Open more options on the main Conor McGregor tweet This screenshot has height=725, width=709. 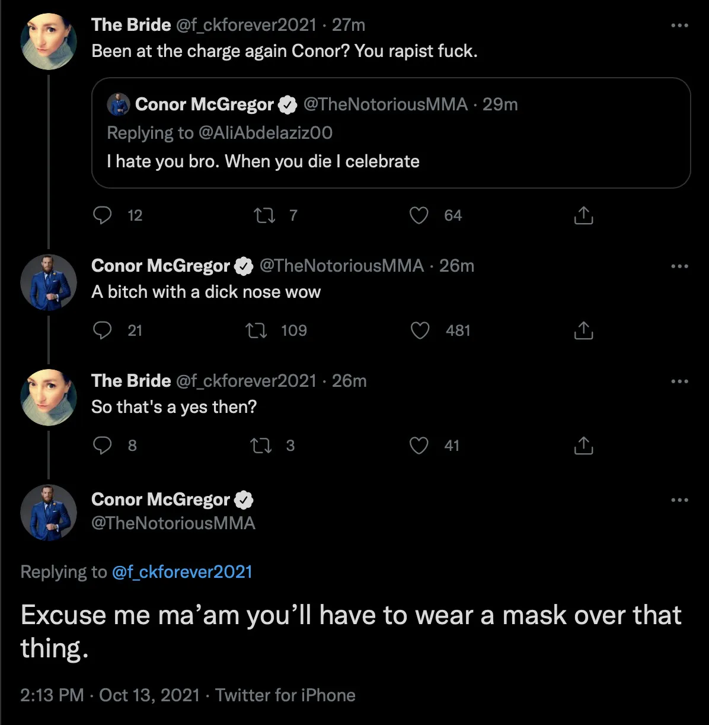tap(680, 500)
